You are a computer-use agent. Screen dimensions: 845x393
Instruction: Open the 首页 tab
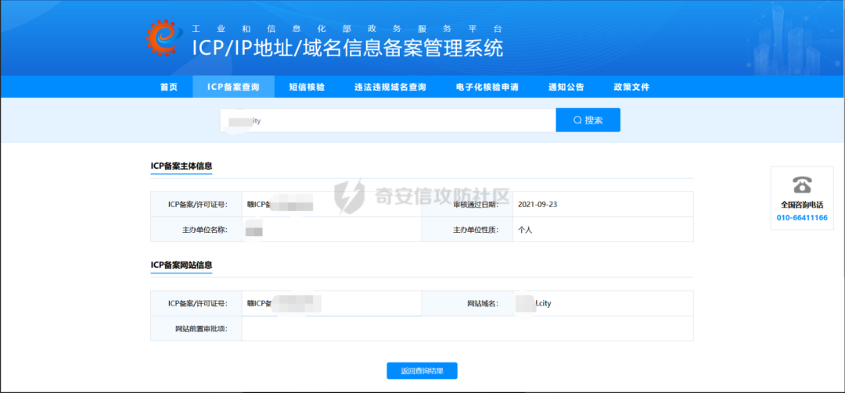168,87
